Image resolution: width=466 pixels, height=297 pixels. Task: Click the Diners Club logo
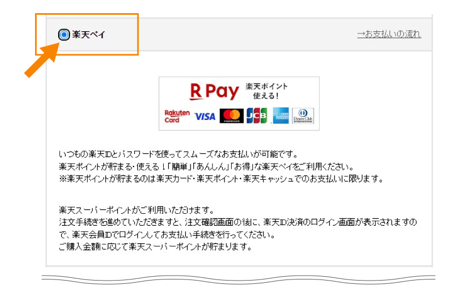click(303, 116)
